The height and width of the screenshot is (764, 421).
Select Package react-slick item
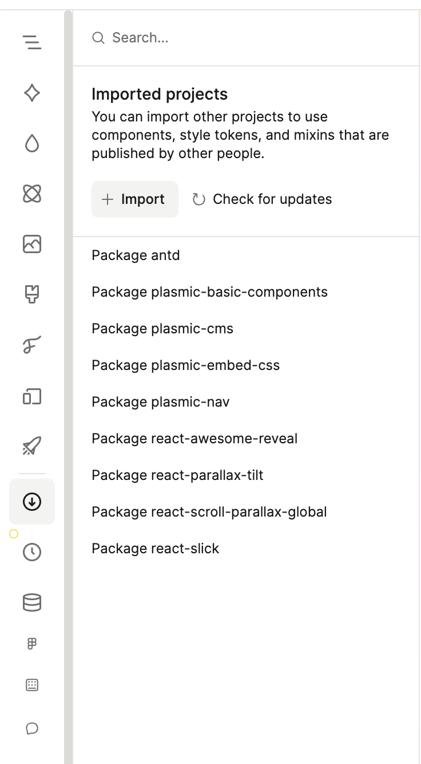tap(156, 549)
